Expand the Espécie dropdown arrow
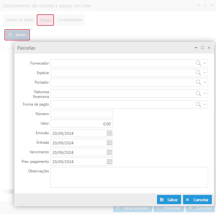 click(x=205, y=73)
